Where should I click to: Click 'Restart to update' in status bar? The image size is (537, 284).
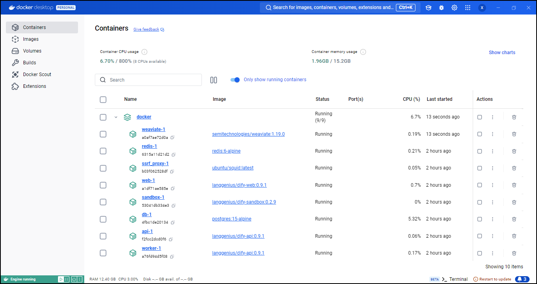pos(492,279)
